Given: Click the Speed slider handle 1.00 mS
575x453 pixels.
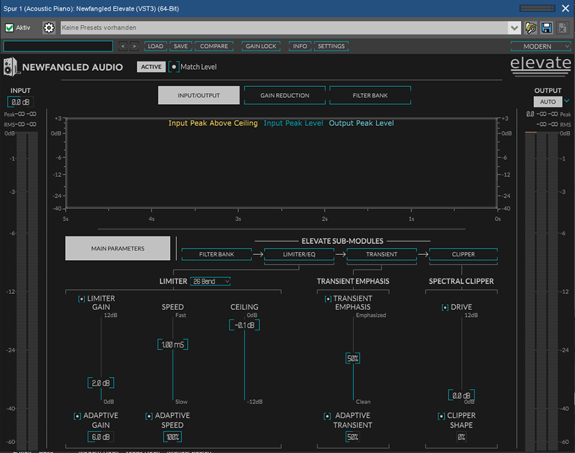Looking at the screenshot, I should click(172, 344).
